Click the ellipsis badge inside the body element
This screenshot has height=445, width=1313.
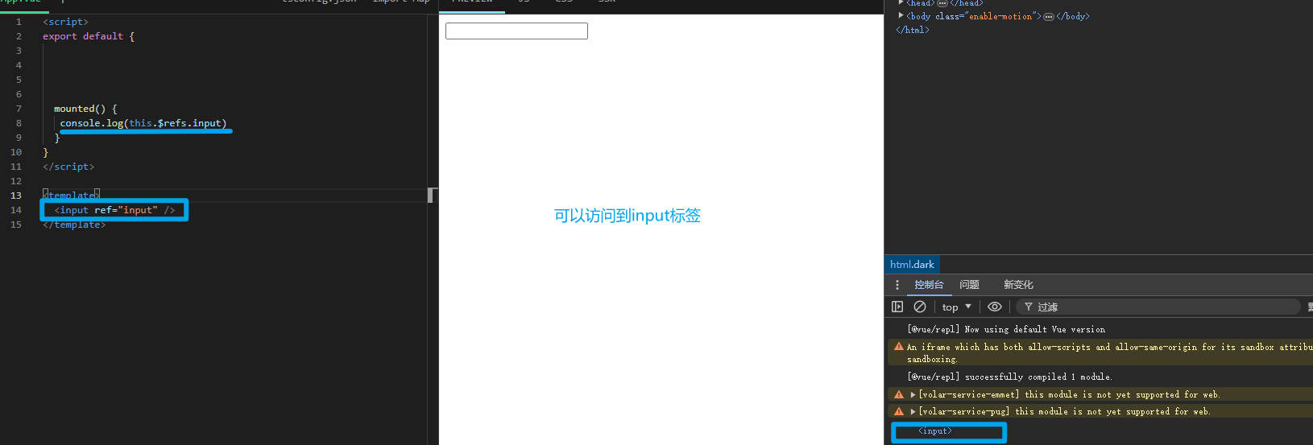(x=1049, y=16)
